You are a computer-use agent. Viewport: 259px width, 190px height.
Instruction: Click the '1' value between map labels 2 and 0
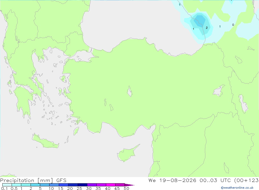(220, 26)
